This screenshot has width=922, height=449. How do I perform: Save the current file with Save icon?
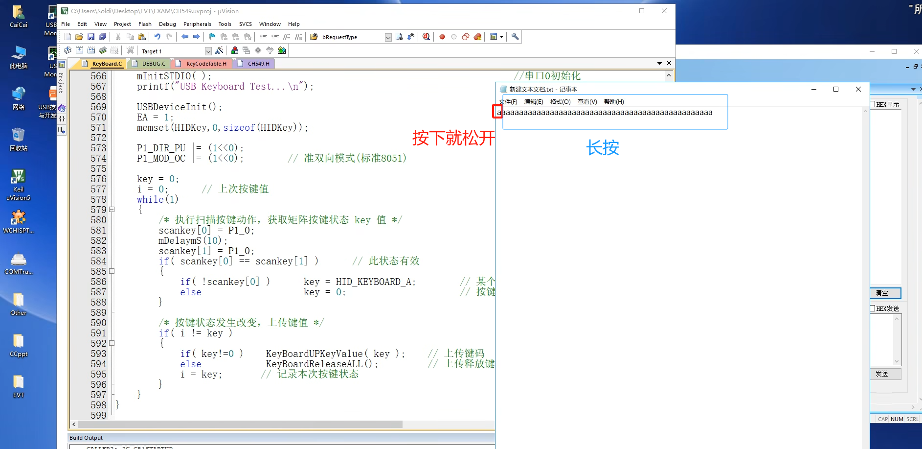91,37
